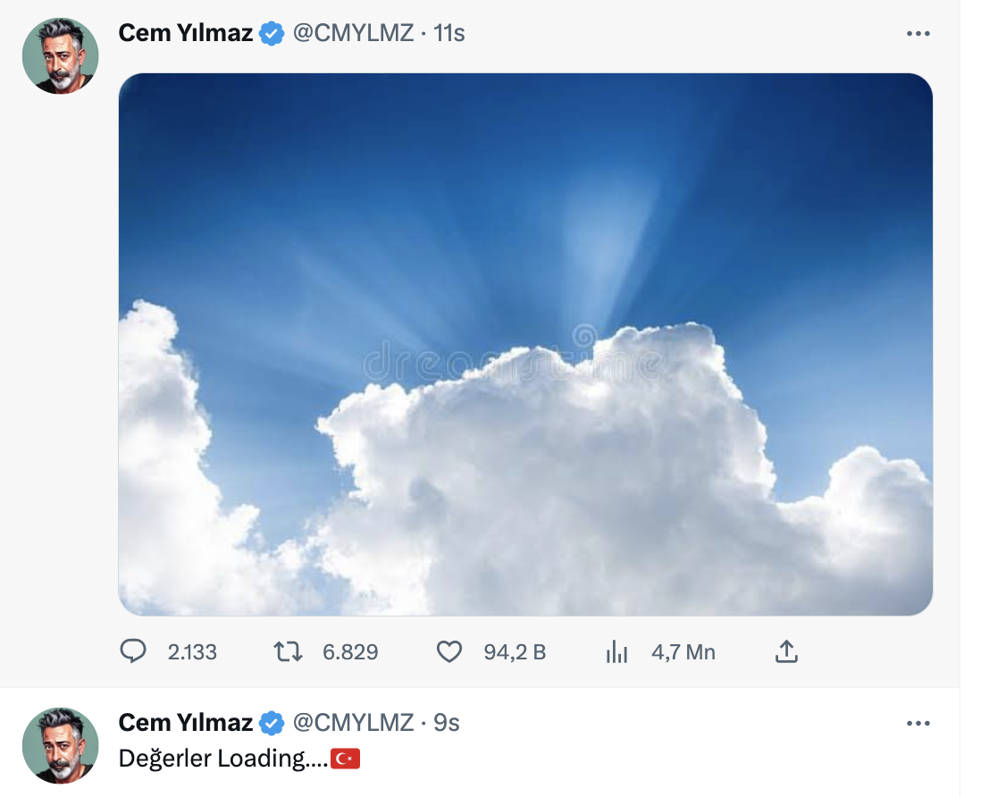The image size is (1006, 797).
Task: Share the cloud photo tweet
Action: [785, 652]
